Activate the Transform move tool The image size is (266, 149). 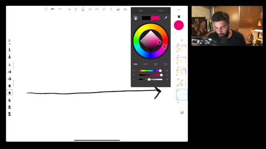(76, 9)
